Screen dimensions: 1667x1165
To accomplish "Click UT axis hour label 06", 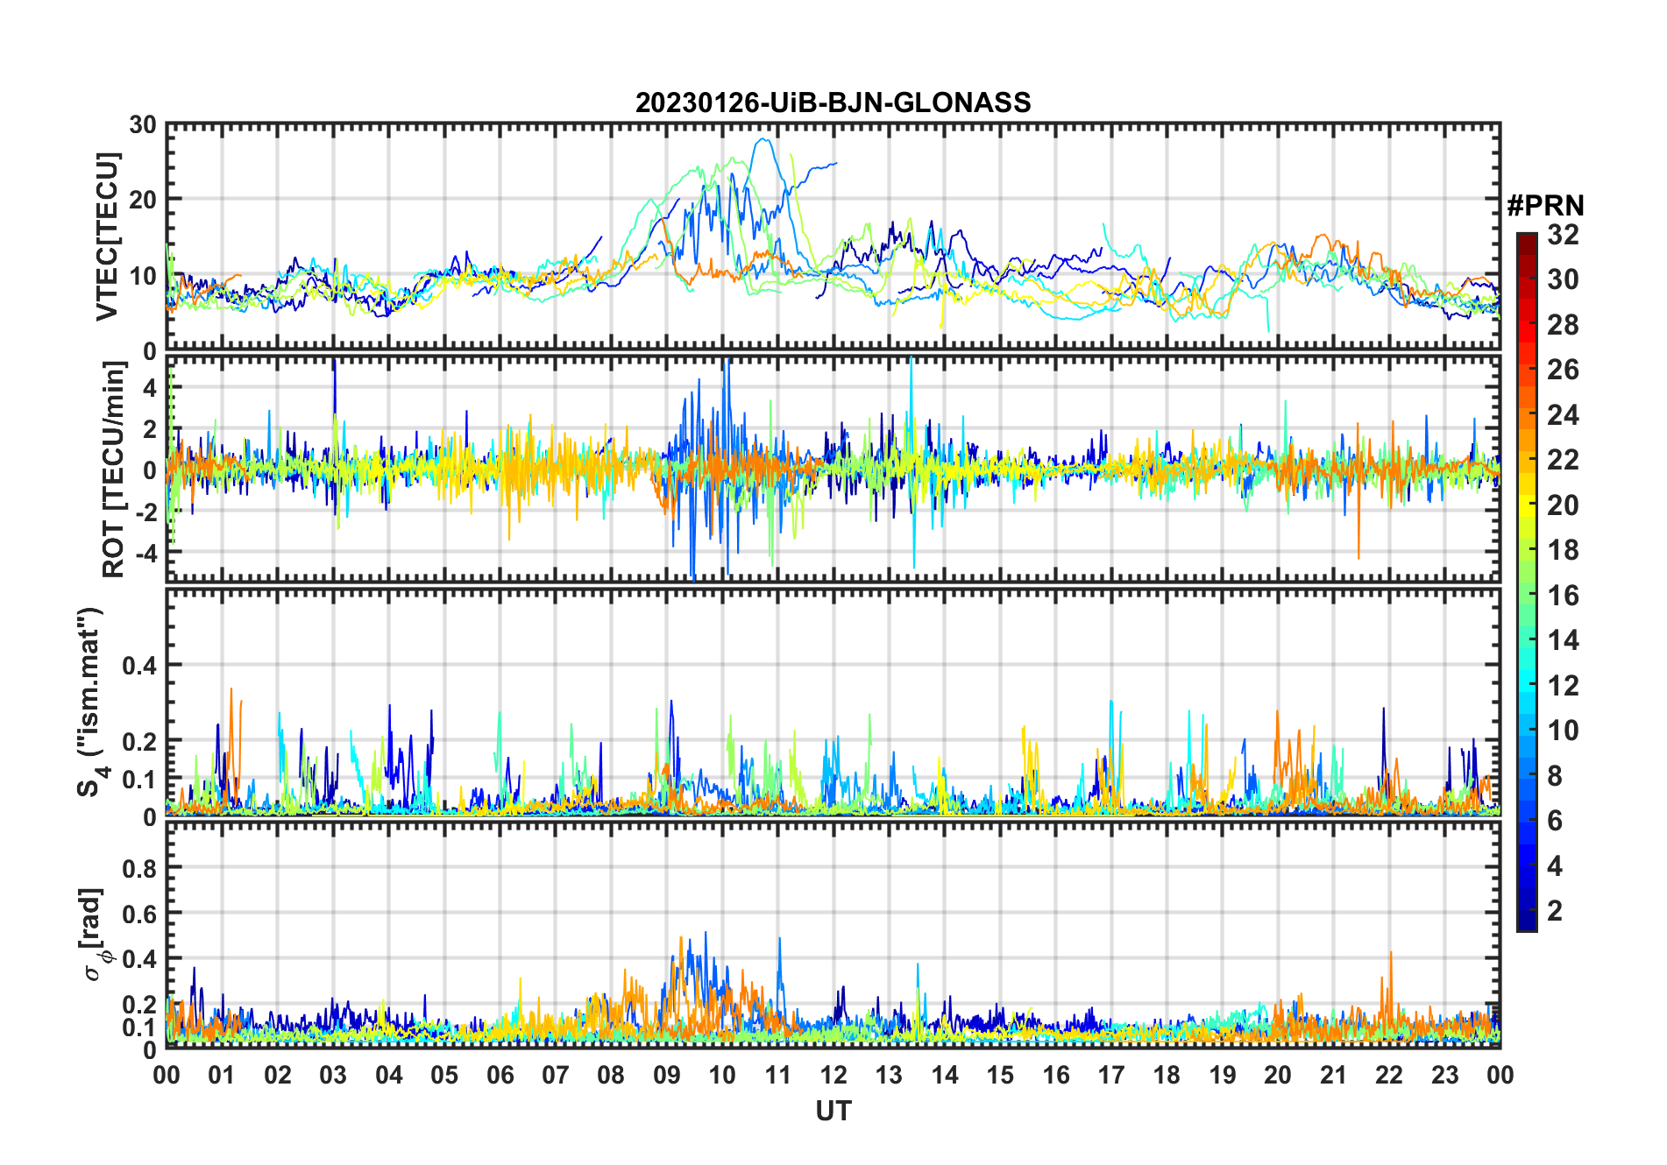I will pos(500,1075).
